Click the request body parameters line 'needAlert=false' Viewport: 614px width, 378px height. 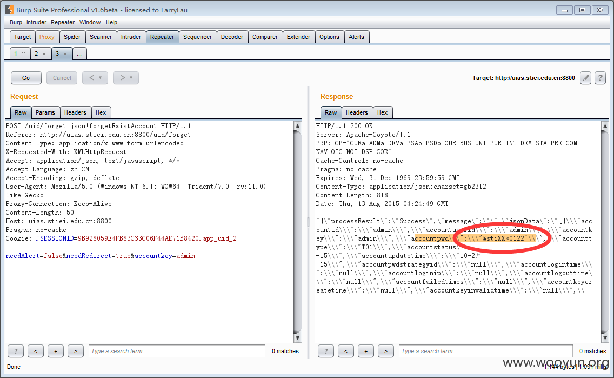[x=100, y=256]
